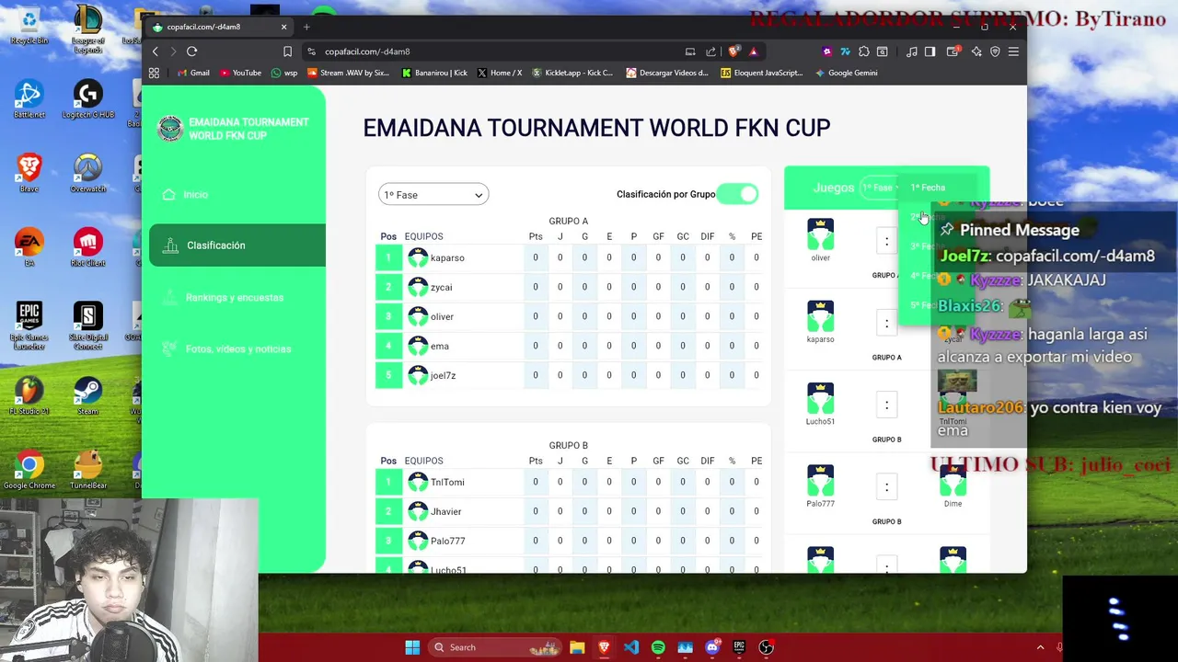The width and height of the screenshot is (1178, 662).
Task: Open Home / X bookmark
Action: (x=499, y=73)
